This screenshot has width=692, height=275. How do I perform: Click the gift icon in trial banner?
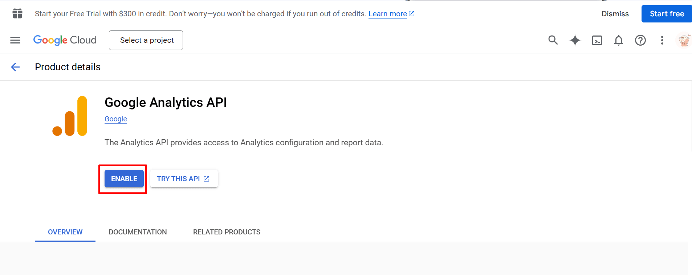[x=17, y=13]
